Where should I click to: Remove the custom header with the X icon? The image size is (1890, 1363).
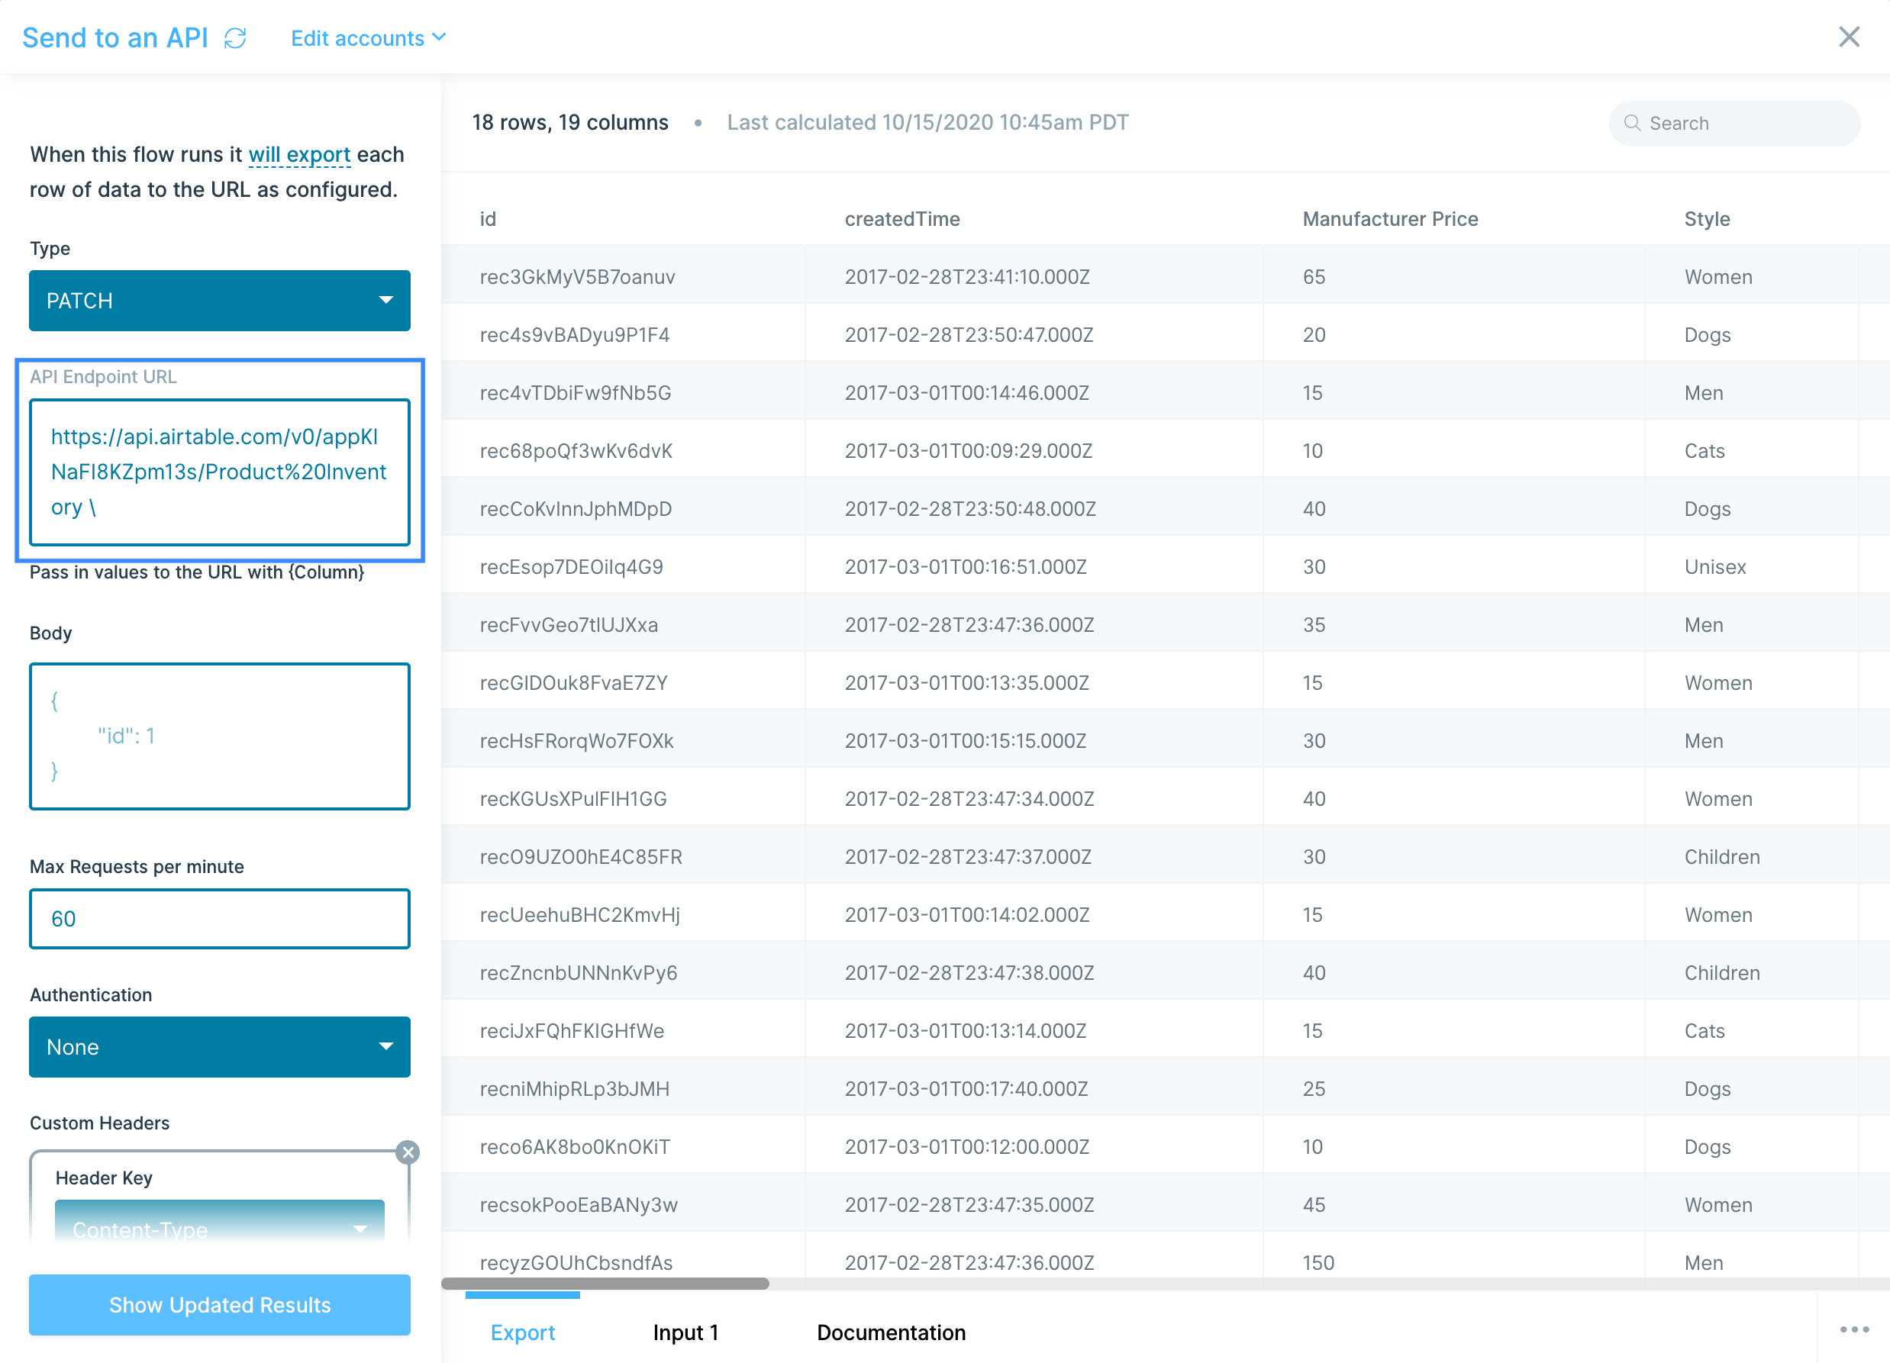tap(408, 1152)
